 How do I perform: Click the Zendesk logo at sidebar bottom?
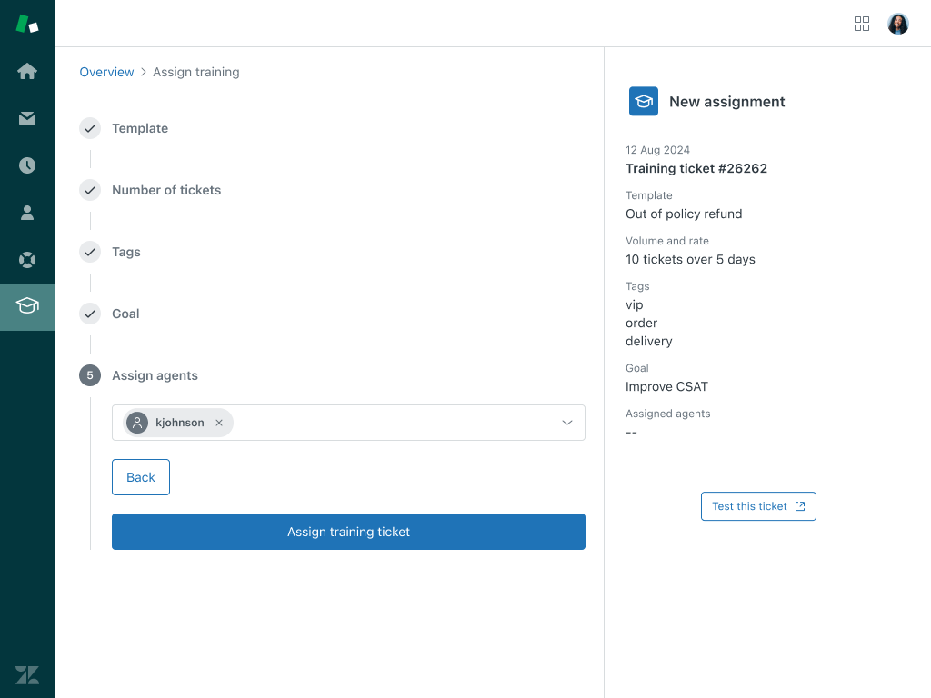26,675
